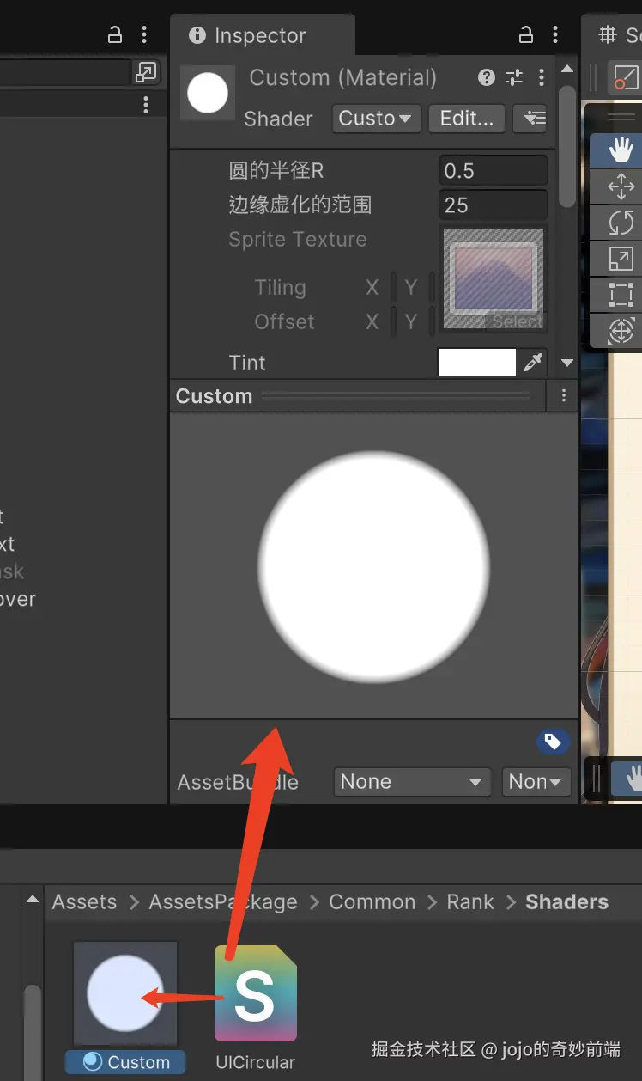Select the Move tool
This screenshot has width=642, height=1081.
click(620, 186)
